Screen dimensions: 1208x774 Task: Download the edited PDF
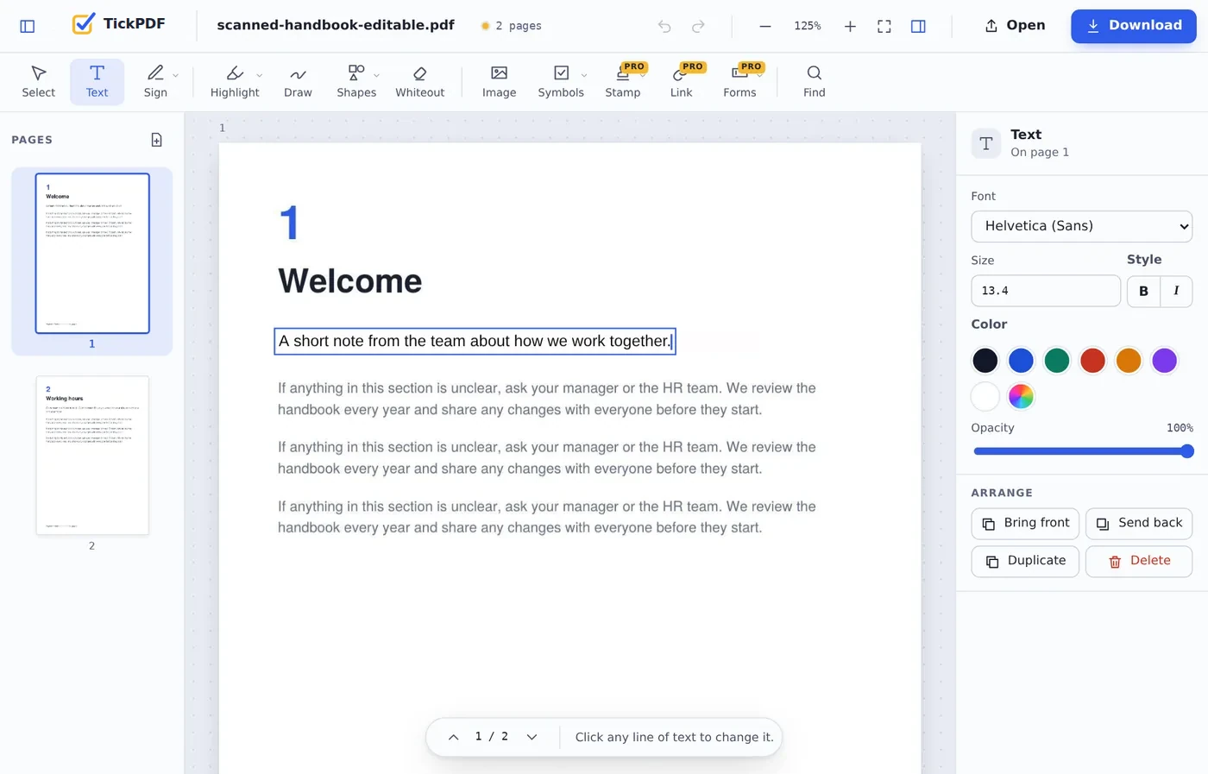click(x=1133, y=26)
